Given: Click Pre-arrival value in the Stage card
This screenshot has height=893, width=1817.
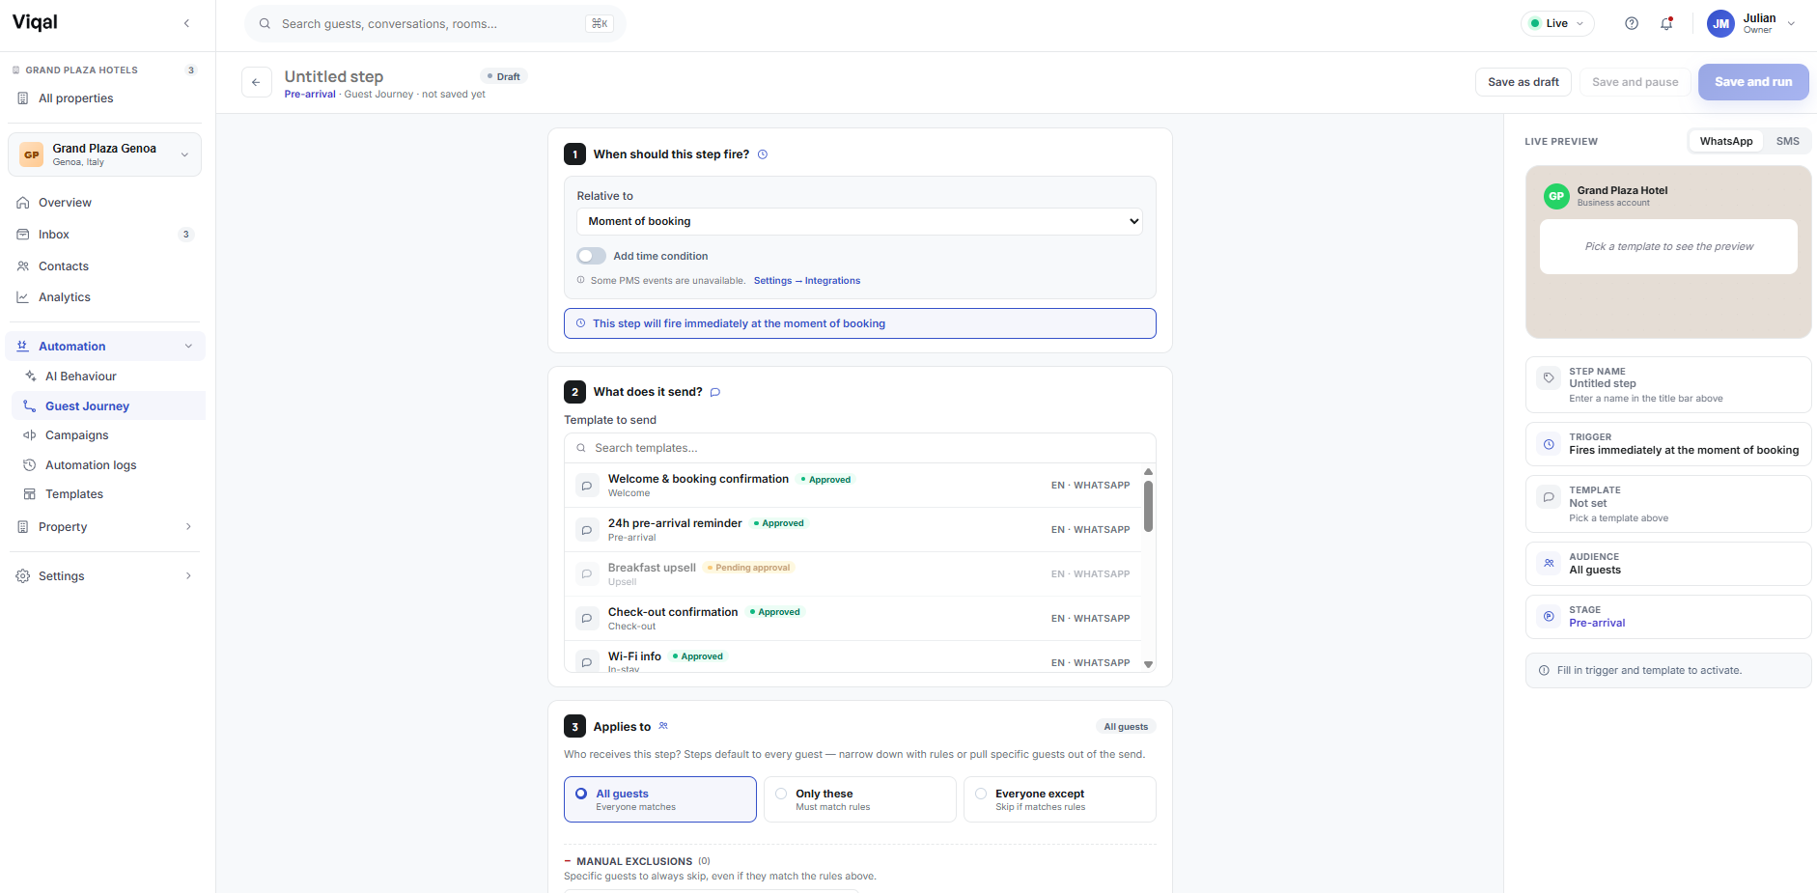Looking at the screenshot, I should click(x=1597, y=623).
